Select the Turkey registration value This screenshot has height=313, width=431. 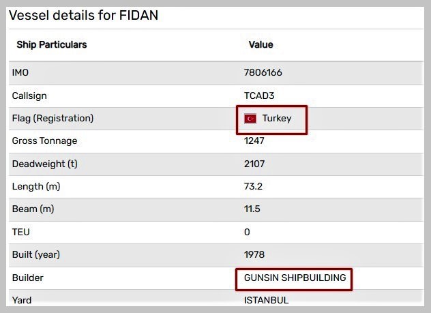tap(276, 119)
